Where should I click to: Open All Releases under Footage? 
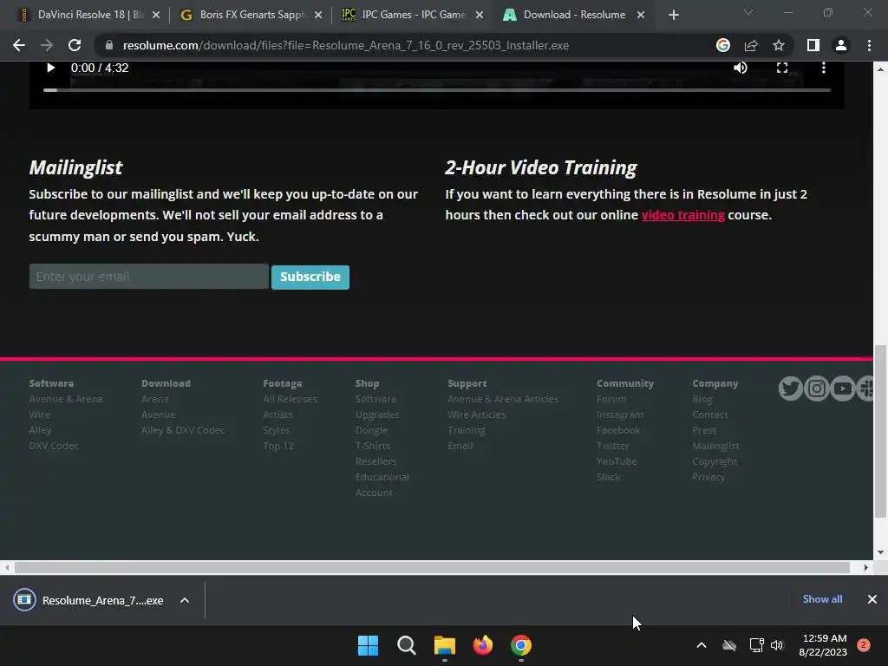coord(290,399)
